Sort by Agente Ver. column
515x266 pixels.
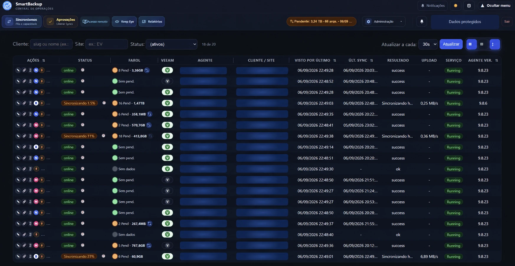[x=497, y=60]
